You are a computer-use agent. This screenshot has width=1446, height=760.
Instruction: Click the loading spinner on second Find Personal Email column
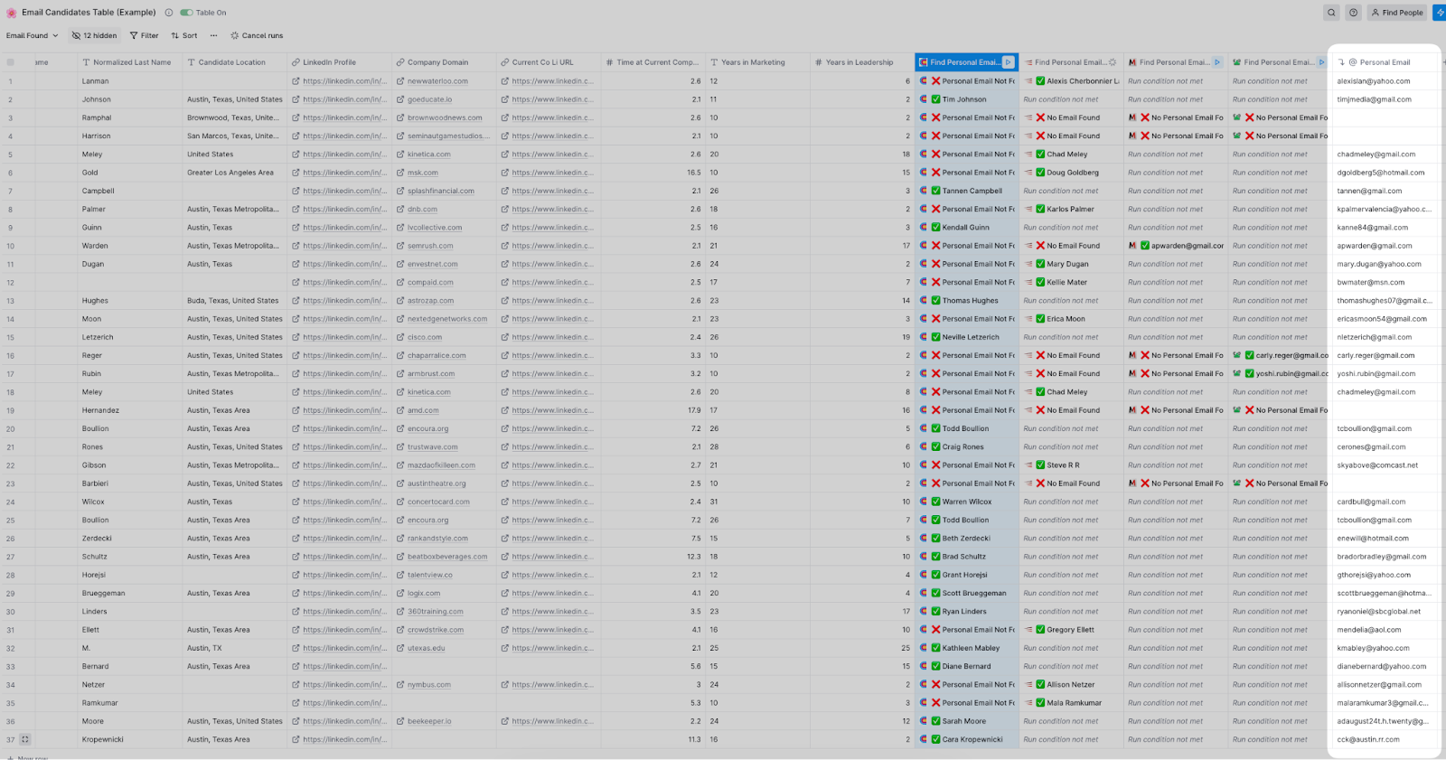pyautogui.click(x=1113, y=62)
